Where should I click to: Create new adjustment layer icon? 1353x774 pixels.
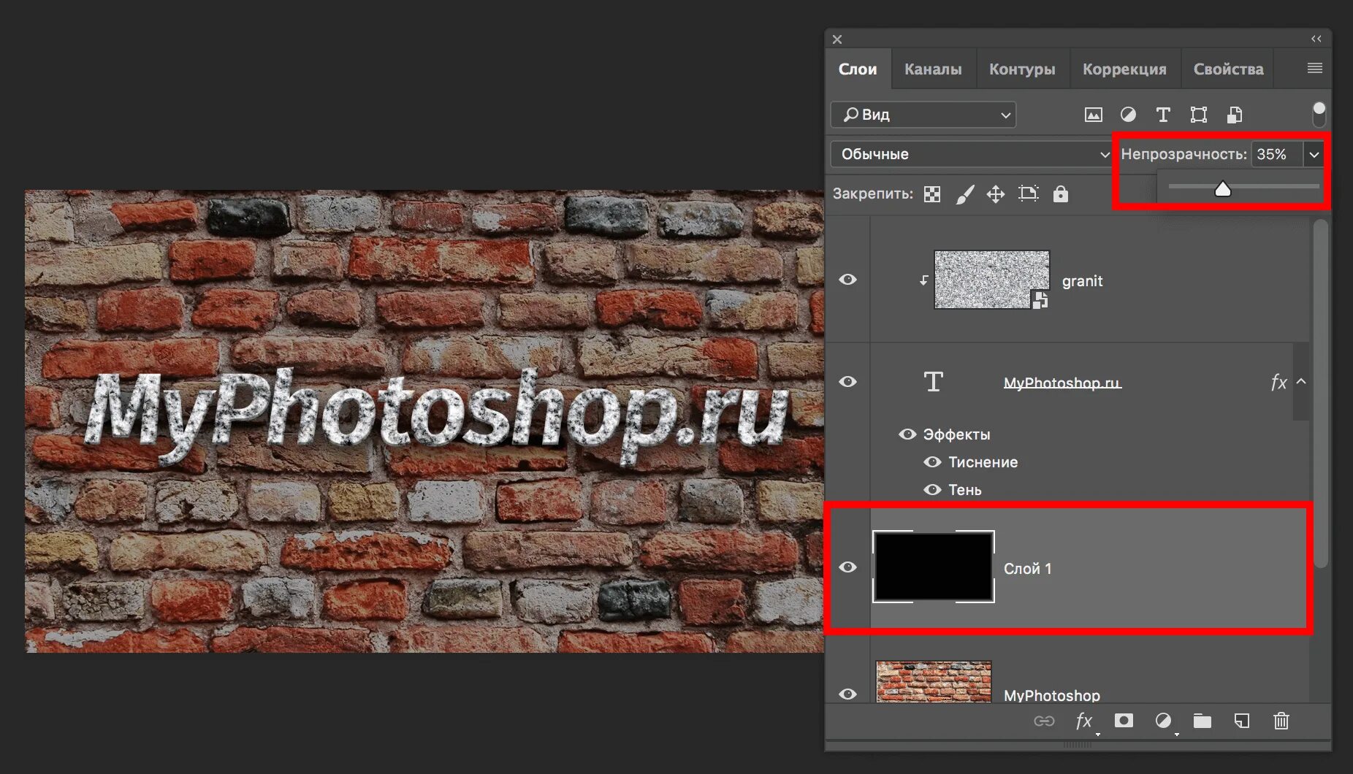pos(1163,721)
